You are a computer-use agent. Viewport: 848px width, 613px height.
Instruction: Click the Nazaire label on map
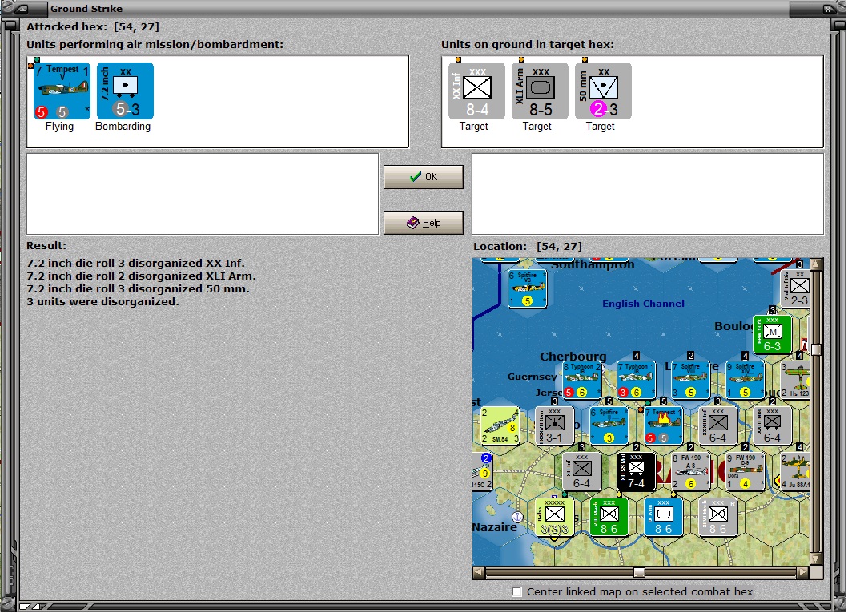495,527
